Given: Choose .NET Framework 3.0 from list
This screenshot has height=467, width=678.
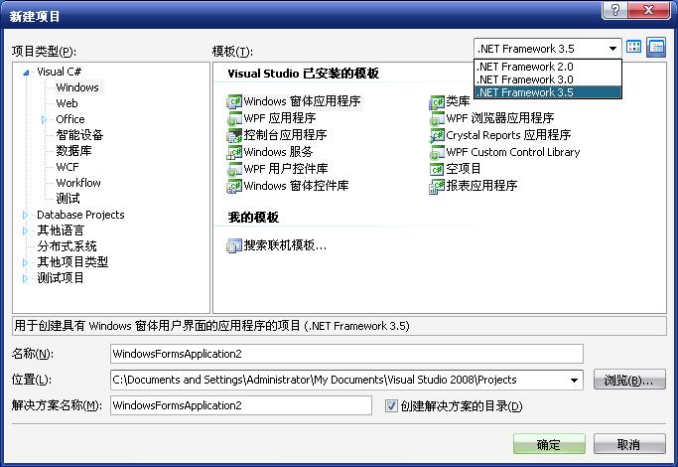Looking at the screenshot, I should tap(547, 79).
